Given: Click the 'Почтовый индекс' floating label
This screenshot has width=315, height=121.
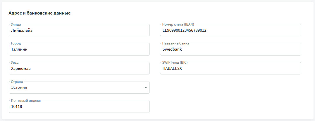Looking at the screenshot, I should pos(26,101).
